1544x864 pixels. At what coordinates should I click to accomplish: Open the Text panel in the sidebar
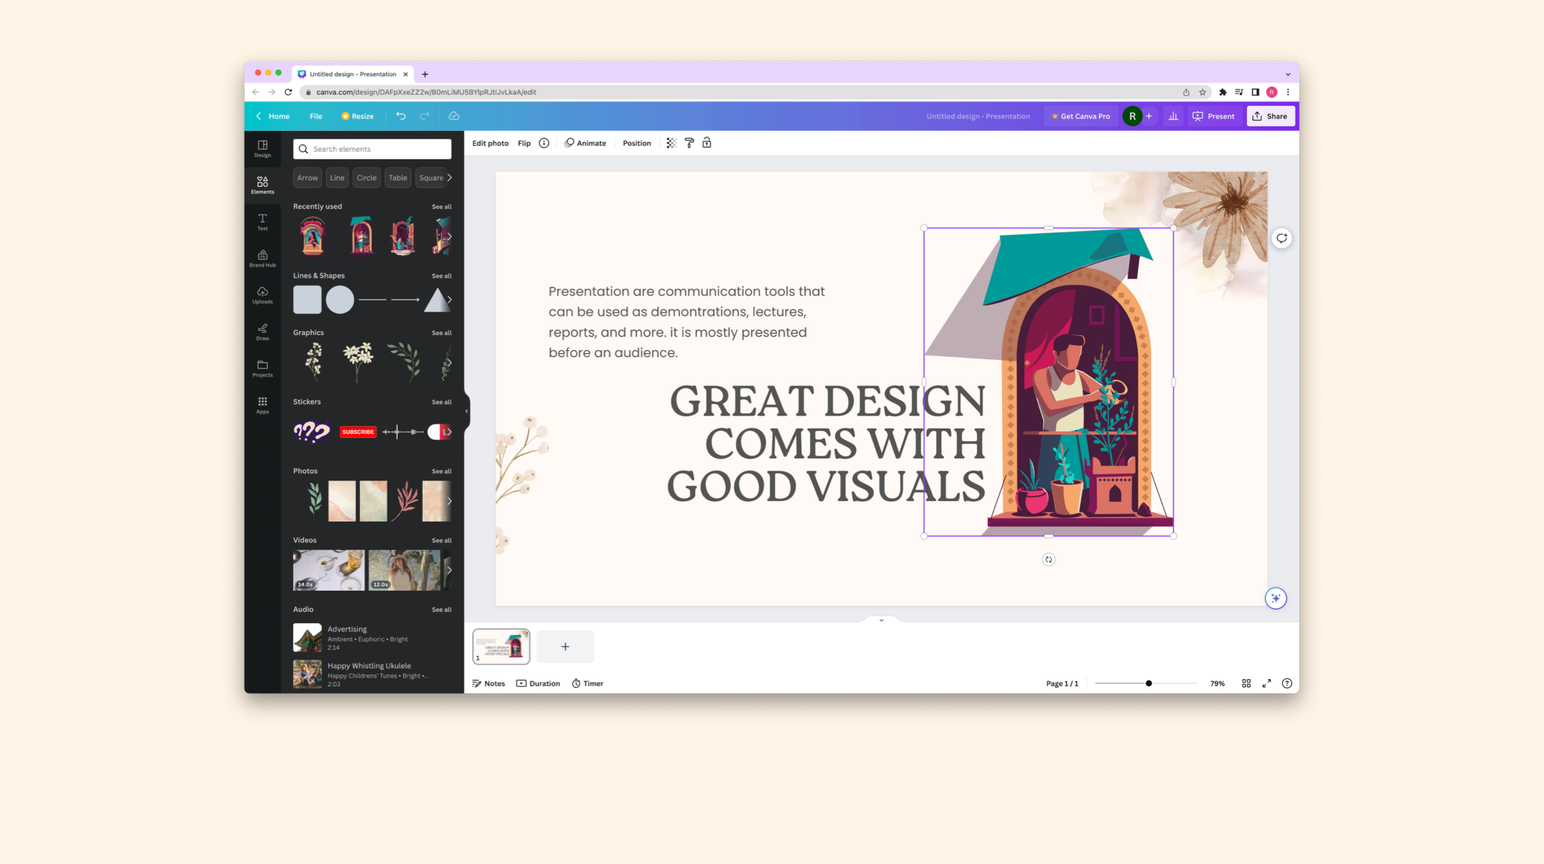(x=263, y=221)
